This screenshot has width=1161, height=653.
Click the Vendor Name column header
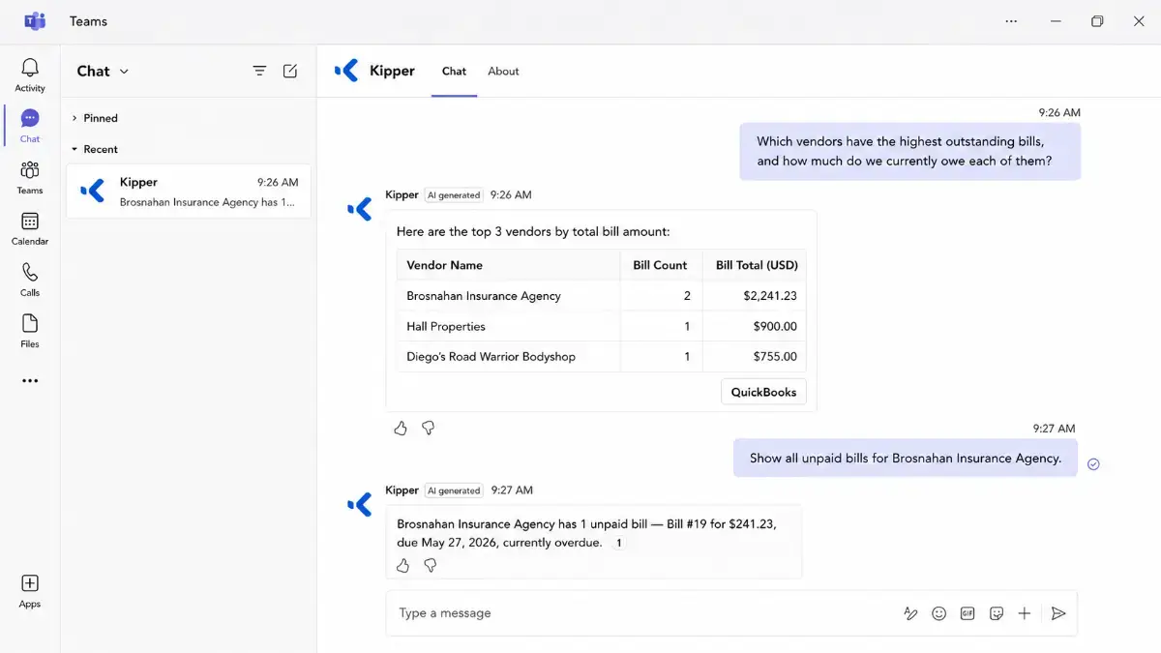508,265
